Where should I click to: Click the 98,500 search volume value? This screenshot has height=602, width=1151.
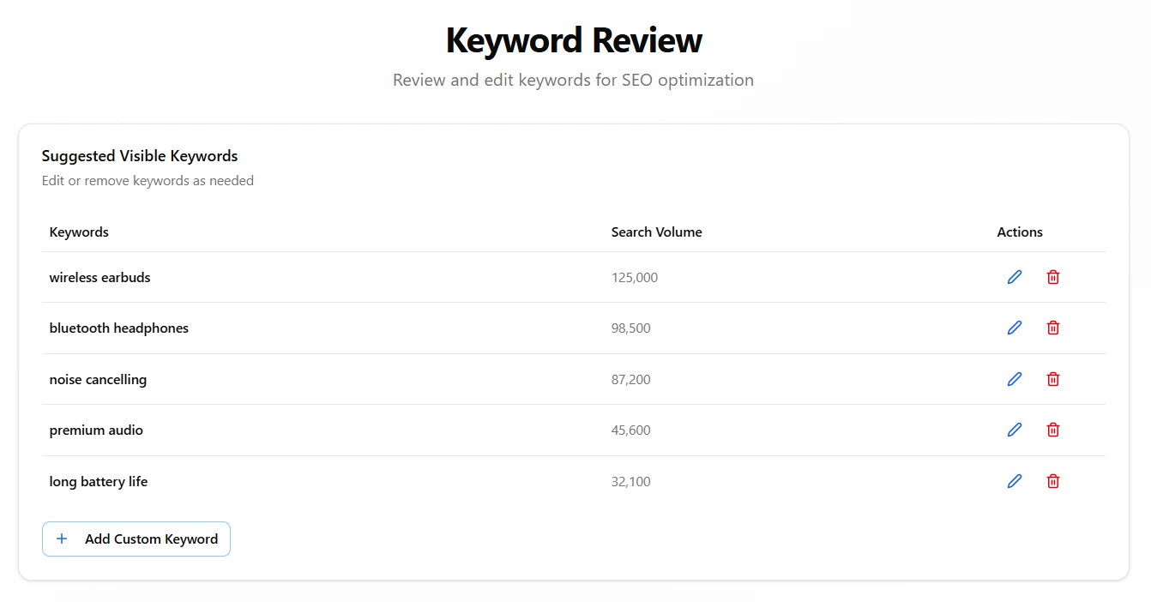click(631, 328)
